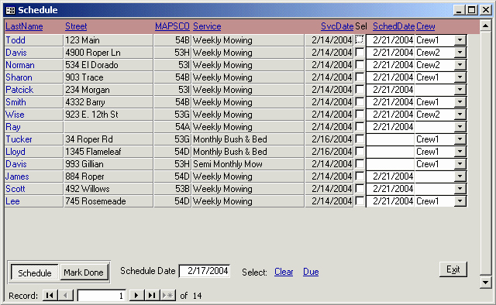Image resolution: width=496 pixels, height=305 pixels.
Task: Go to last record navigation button
Action: (152, 295)
